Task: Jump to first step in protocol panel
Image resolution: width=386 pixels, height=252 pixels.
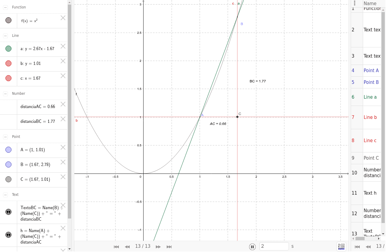Action: click(x=357, y=247)
